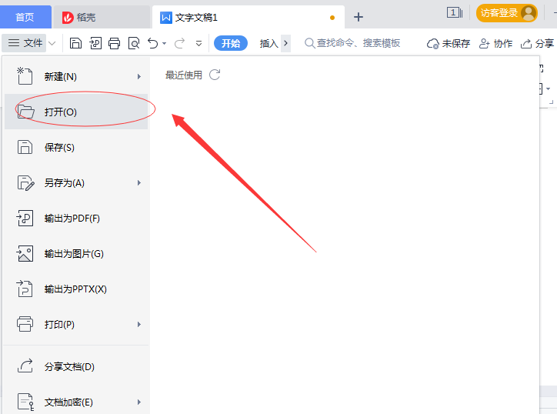This screenshot has height=414, width=557.
Task: Click the new document icon beside 新建(N)
Action: tap(25, 75)
